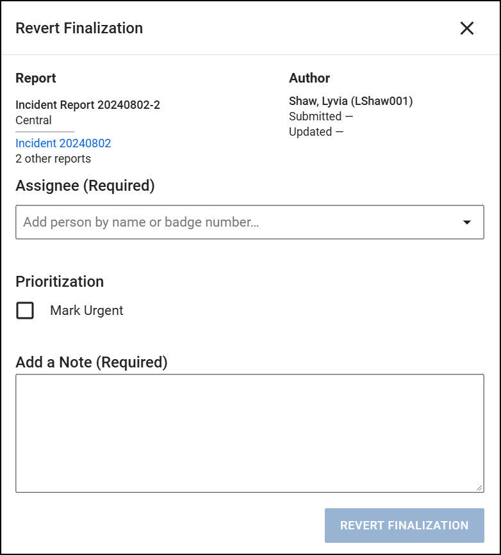501x555 pixels.
Task: Click the Add a Note (Required) label
Action: click(x=92, y=362)
